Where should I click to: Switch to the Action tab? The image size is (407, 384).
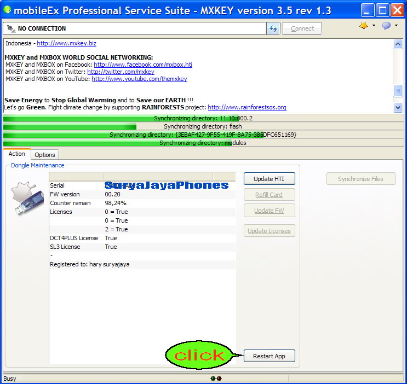click(17, 154)
